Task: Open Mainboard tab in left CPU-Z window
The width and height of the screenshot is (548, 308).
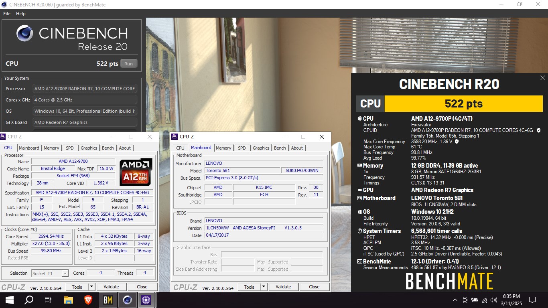Action: [x=29, y=148]
